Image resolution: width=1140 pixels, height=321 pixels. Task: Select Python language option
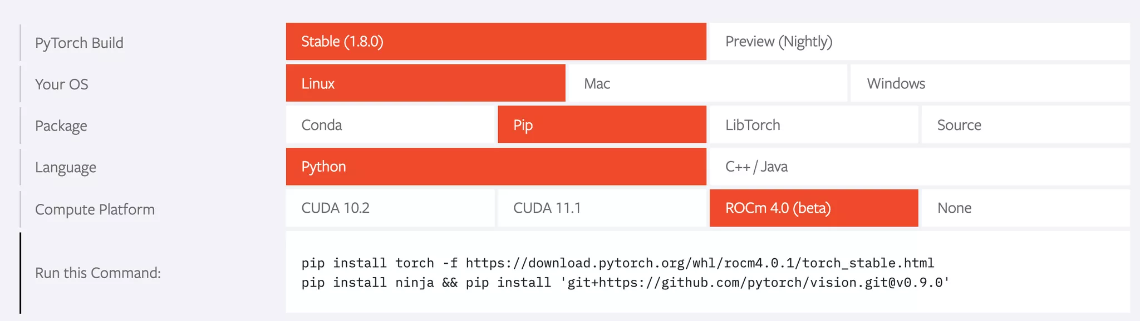(x=496, y=167)
